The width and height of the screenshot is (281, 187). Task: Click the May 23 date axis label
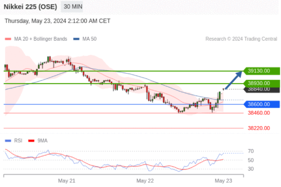223,181
